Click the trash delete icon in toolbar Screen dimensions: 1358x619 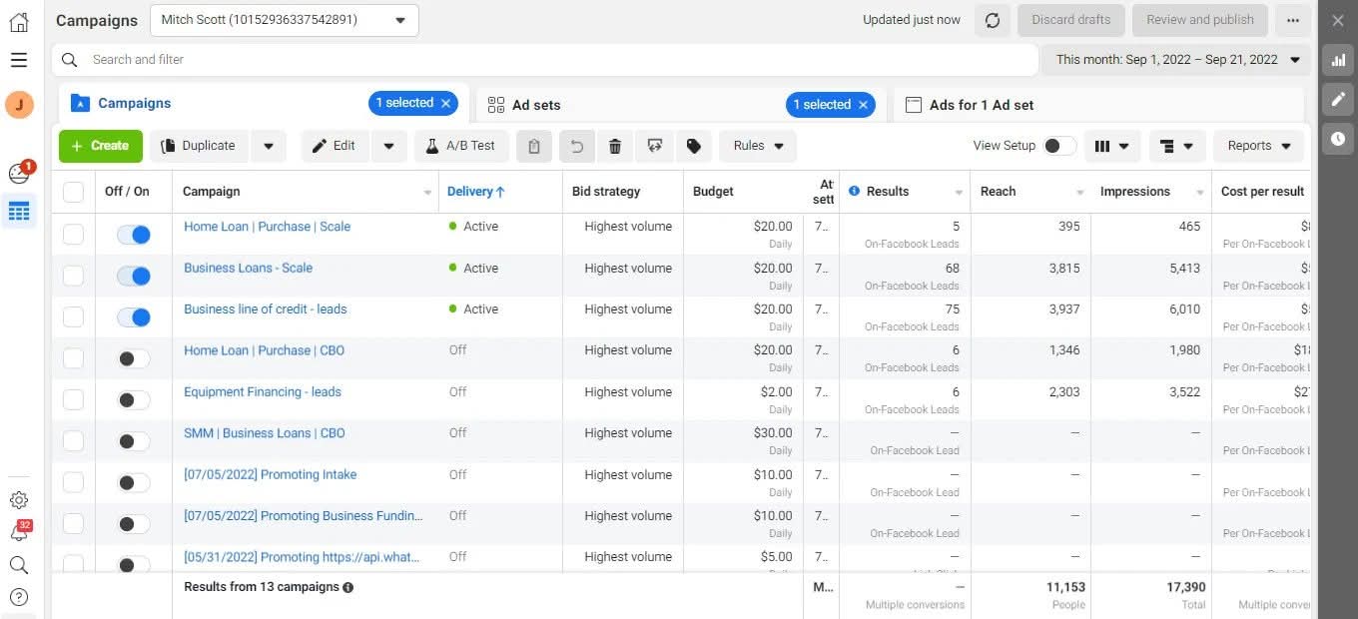(x=615, y=146)
